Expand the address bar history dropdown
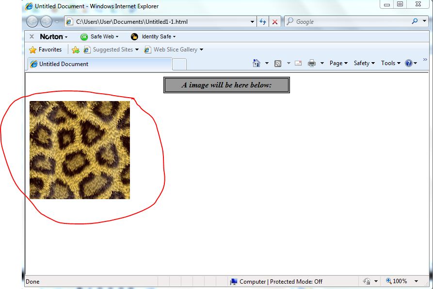 click(252, 21)
